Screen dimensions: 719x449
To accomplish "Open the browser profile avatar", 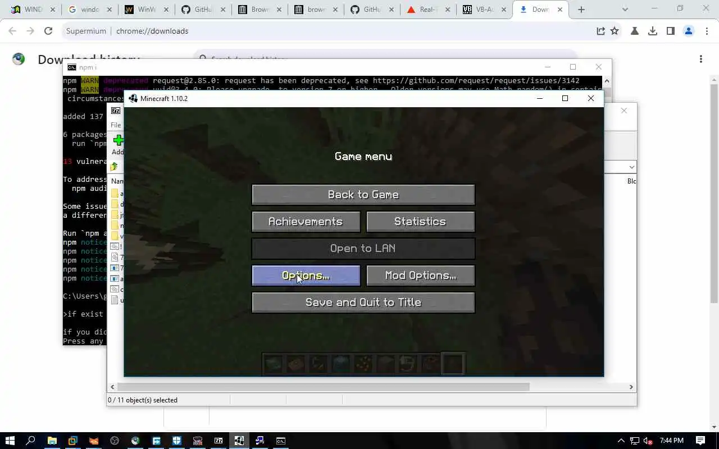I will tap(689, 31).
